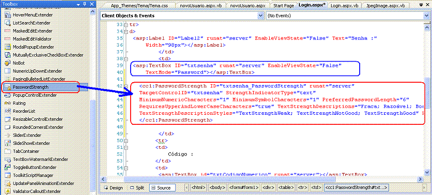Collapse code region at line 33
The height and width of the screenshot is (195, 432).
pos(126,25)
